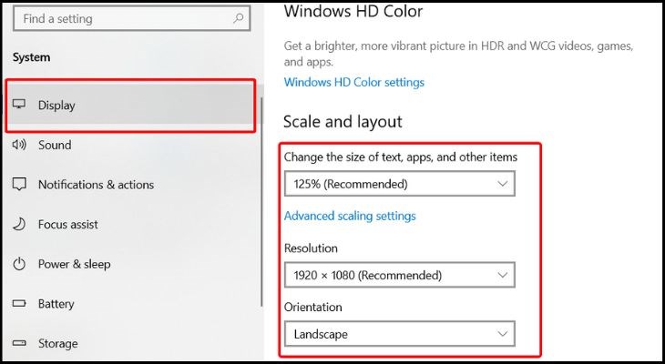Open Advanced scaling settings link
This screenshot has width=665, height=364.
point(350,217)
